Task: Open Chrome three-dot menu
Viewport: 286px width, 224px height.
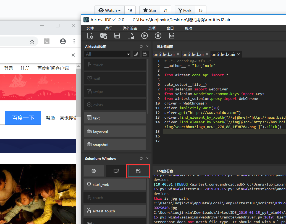Action: [74, 41]
